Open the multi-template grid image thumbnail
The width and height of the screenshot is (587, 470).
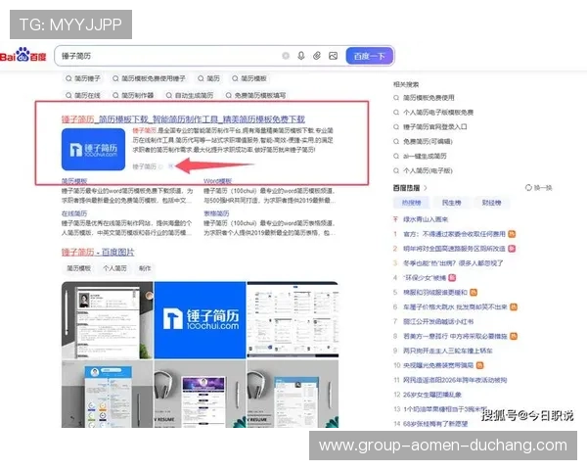click(293, 320)
